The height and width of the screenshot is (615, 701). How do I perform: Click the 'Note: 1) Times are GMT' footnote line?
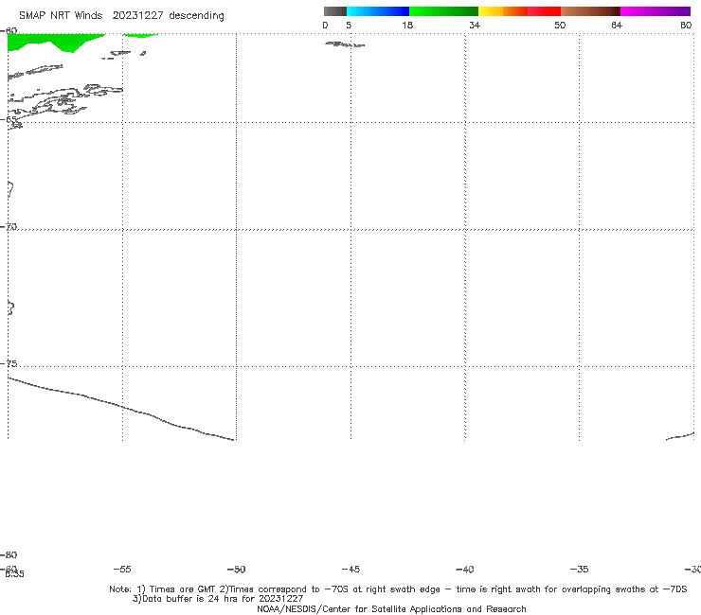[398, 589]
